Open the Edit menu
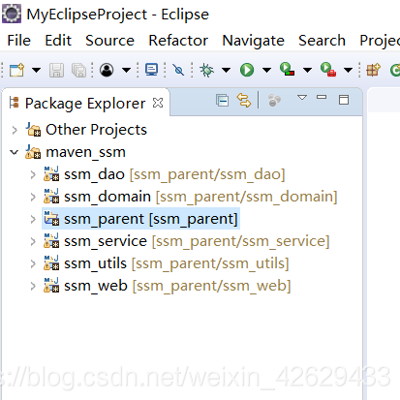The image size is (400, 400). pyautogui.click(x=58, y=41)
